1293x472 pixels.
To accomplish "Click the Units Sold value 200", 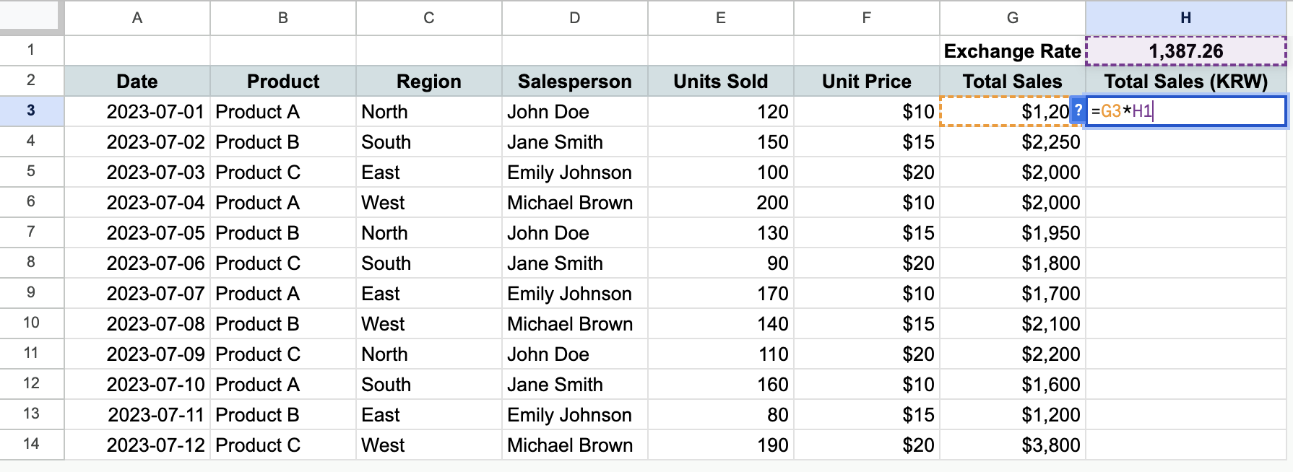I will tap(721, 202).
